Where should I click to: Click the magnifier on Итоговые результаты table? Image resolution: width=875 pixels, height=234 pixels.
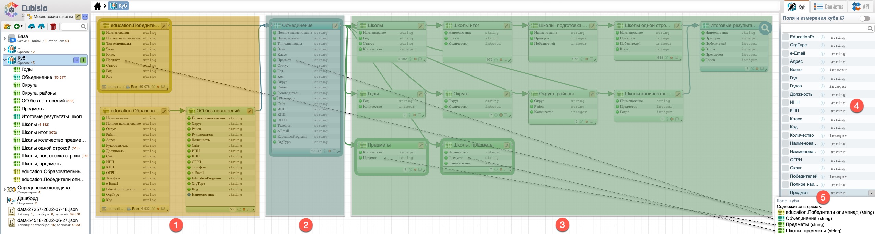pyautogui.click(x=765, y=28)
